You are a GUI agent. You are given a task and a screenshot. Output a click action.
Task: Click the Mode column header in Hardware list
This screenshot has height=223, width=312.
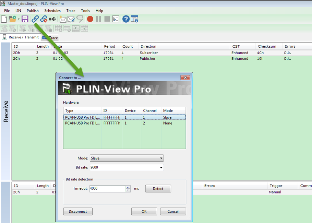(x=173, y=110)
